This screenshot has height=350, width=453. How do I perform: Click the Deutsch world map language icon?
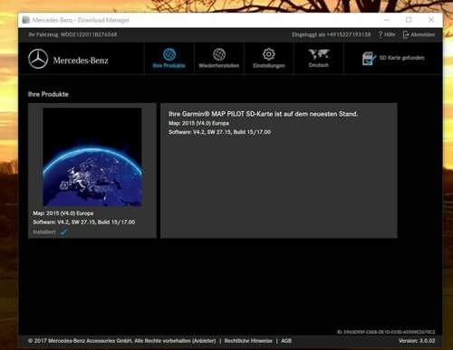click(319, 54)
